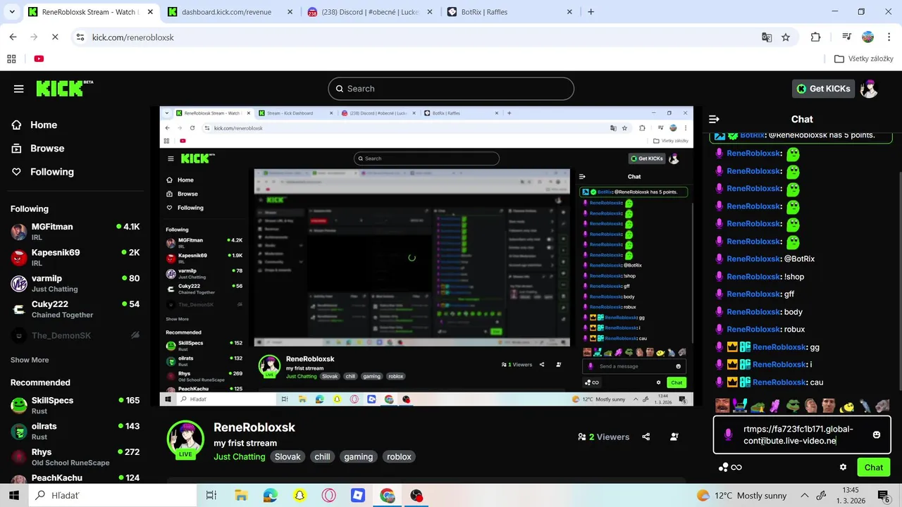Bookmark this page with star icon
The height and width of the screenshot is (507, 902).
[x=786, y=37]
